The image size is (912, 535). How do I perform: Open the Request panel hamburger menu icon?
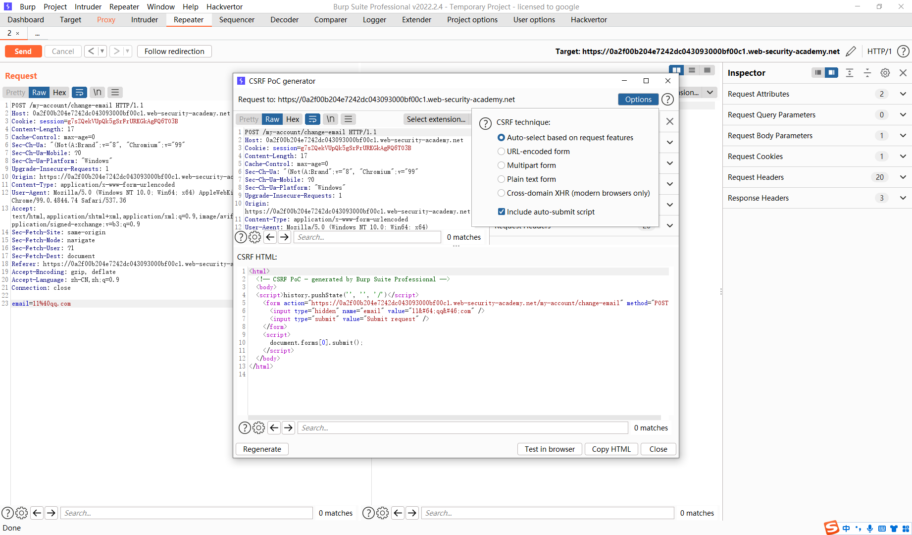[115, 92]
